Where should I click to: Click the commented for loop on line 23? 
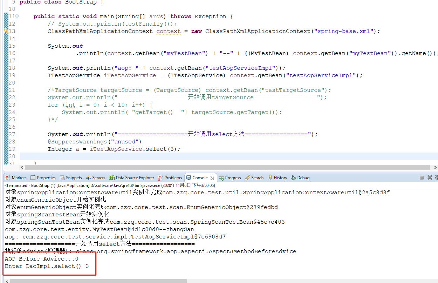[100, 105]
